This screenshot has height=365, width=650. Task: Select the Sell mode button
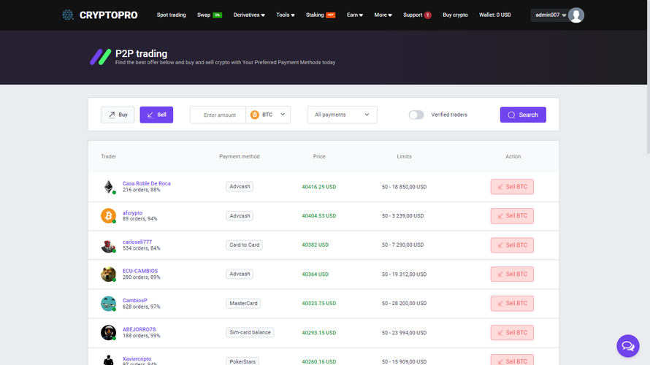coord(156,115)
